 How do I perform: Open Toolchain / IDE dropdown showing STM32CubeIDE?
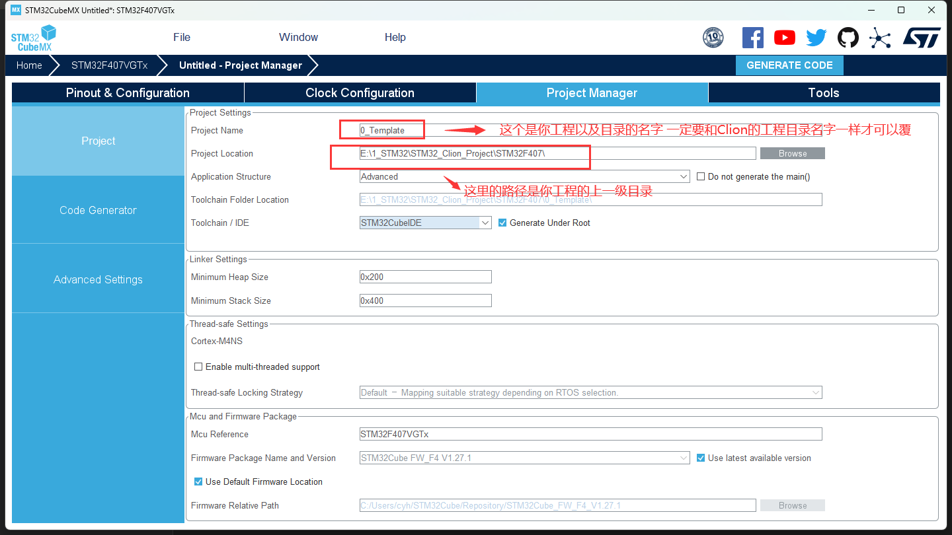426,223
